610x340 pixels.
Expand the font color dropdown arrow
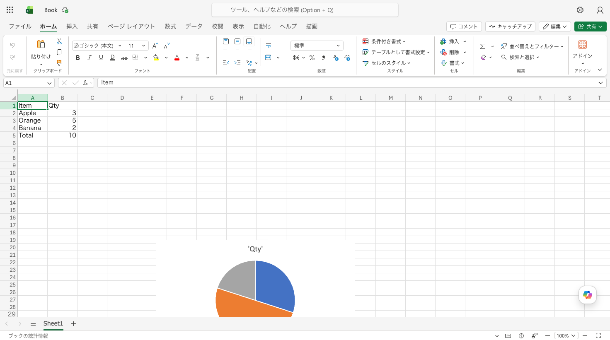[x=187, y=58]
